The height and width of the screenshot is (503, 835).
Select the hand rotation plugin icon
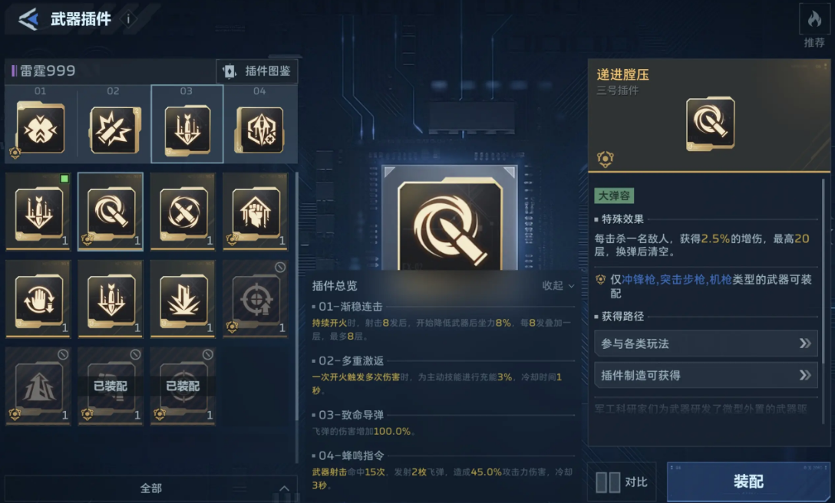[38, 298]
